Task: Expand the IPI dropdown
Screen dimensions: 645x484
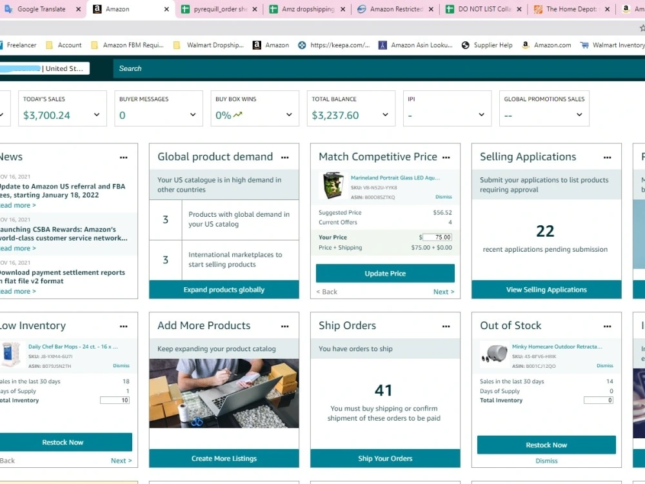Action: click(x=482, y=115)
